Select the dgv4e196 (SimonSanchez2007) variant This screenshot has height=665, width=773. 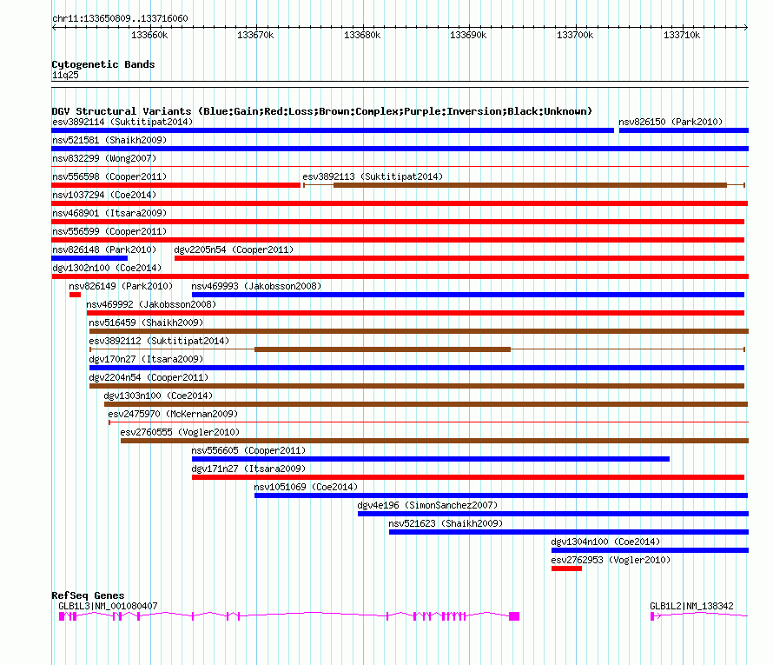coord(553,514)
